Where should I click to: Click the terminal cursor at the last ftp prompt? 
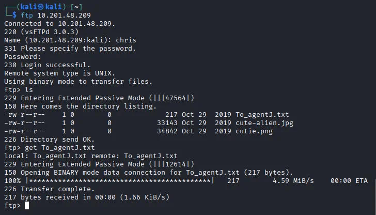(27, 205)
